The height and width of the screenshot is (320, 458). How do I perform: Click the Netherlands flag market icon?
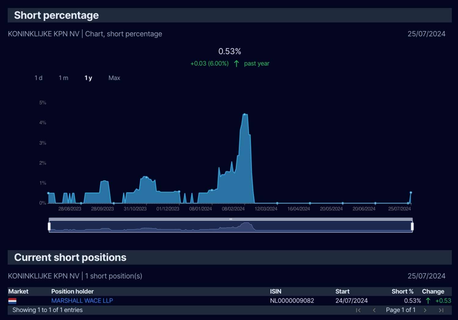[x=13, y=301]
